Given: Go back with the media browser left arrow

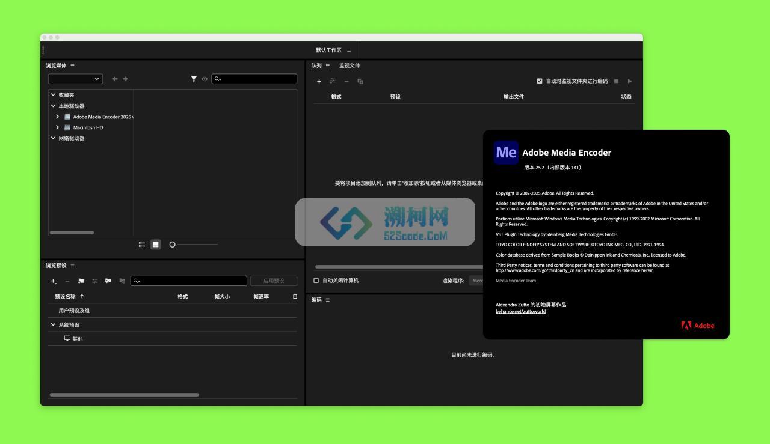Looking at the screenshot, I should [x=115, y=79].
